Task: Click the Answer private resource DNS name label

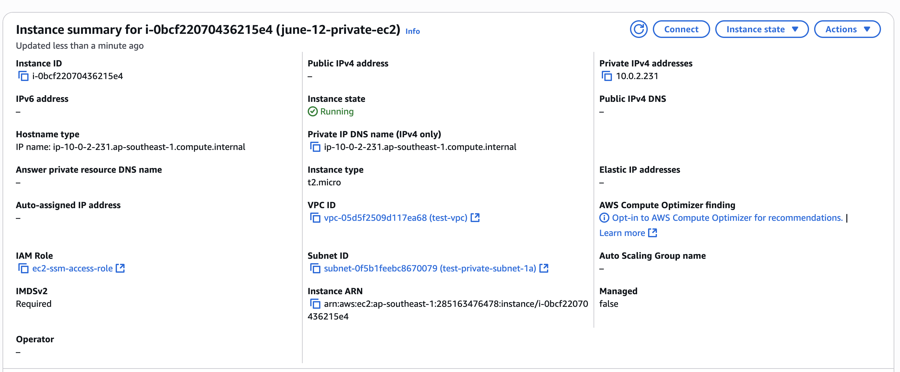Action: pos(89,170)
